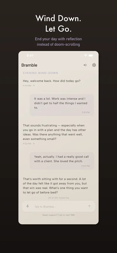Image resolution: width=117 pixels, height=253 pixels.
Task: Select the 'It was a lot' message bubble
Action: coord(62,105)
